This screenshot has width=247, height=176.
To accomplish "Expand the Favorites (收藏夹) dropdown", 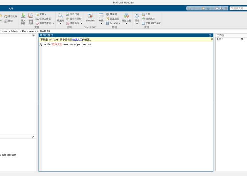I will [x=61, y=23].
